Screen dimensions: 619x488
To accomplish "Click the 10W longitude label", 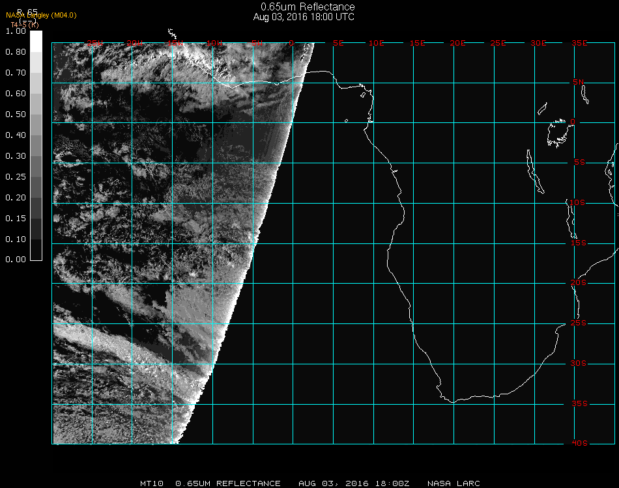I will [x=214, y=44].
